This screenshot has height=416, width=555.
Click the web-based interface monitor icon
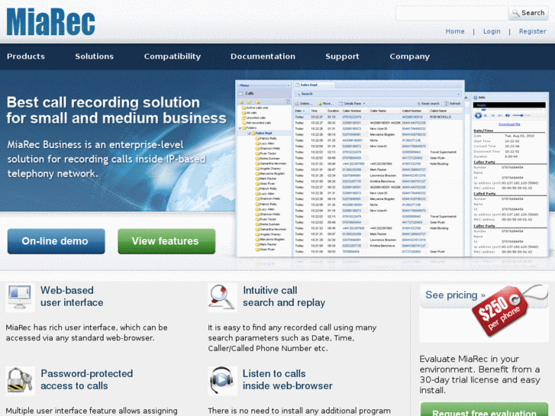(x=20, y=298)
